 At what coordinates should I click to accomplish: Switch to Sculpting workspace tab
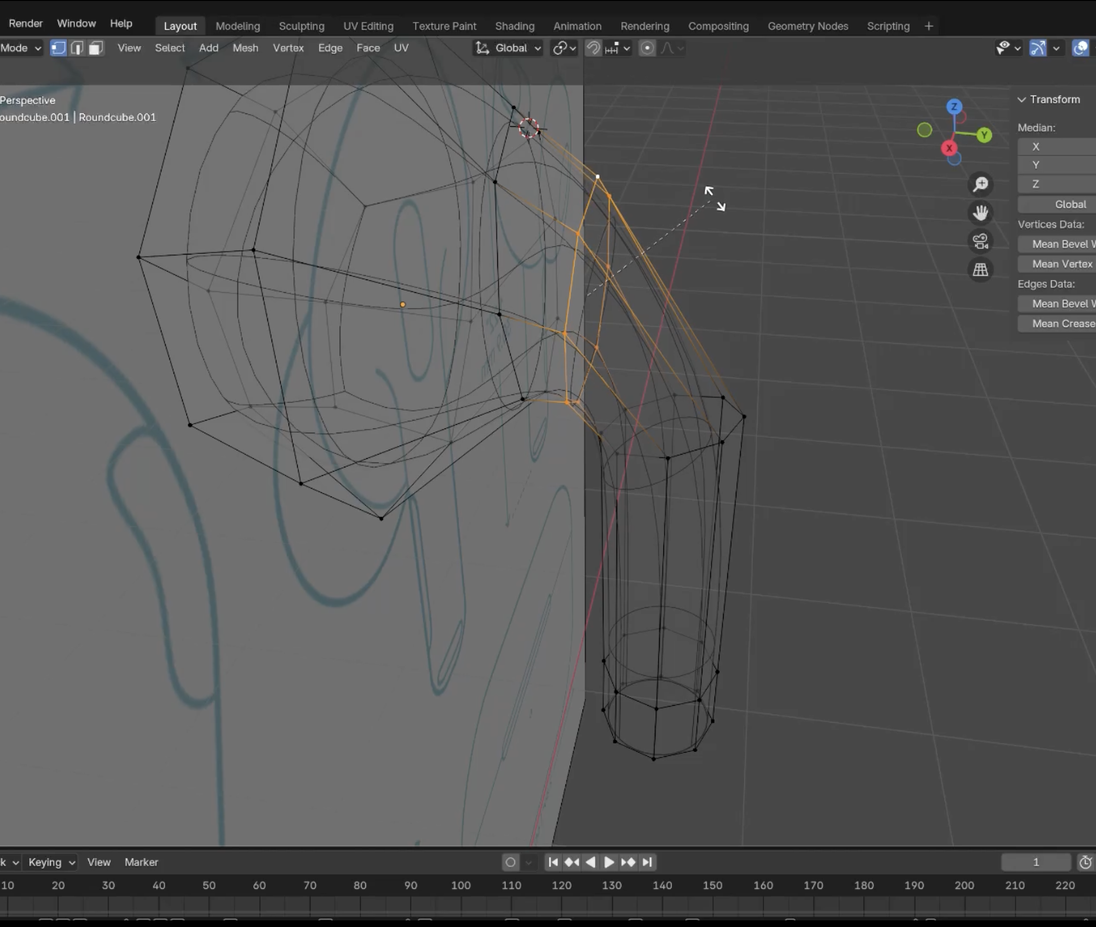[x=301, y=26]
